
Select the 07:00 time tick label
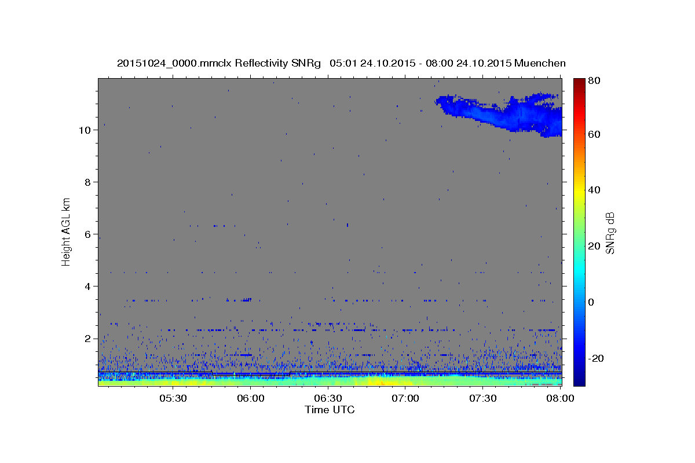pos(405,399)
